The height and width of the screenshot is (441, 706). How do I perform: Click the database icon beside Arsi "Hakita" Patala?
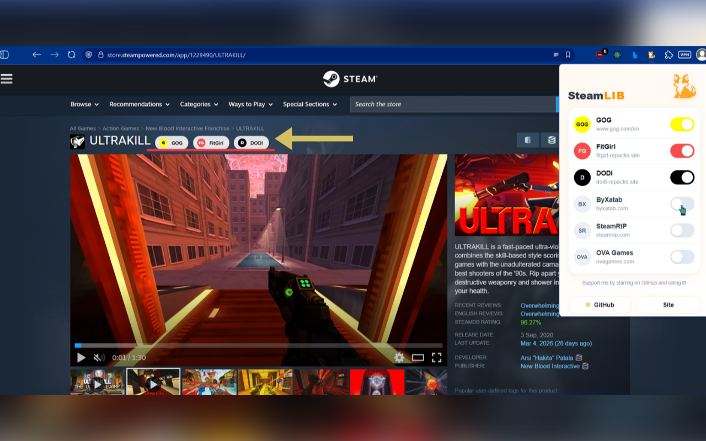(x=579, y=358)
